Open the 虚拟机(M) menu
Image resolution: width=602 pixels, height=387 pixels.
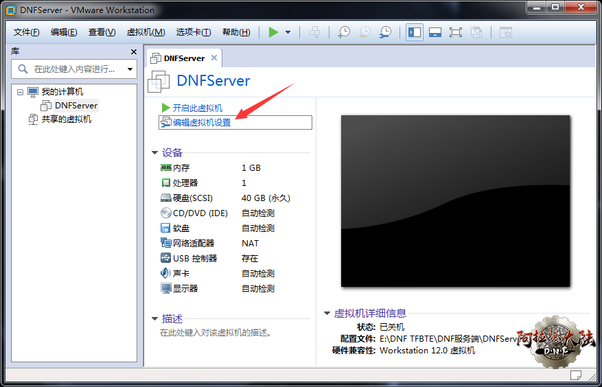(146, 32)
